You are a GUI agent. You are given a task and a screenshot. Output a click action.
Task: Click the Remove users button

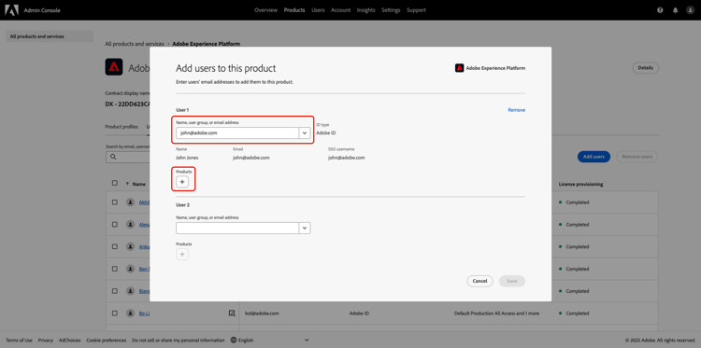[637, 157]
